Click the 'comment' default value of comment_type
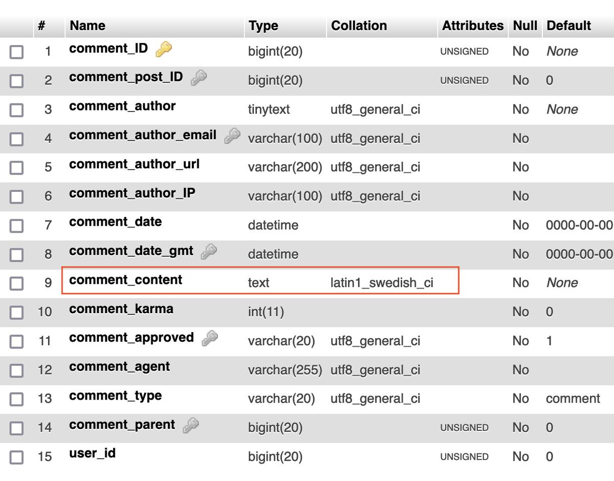Screen dimensions: 614x481 [x=573, y=399]
